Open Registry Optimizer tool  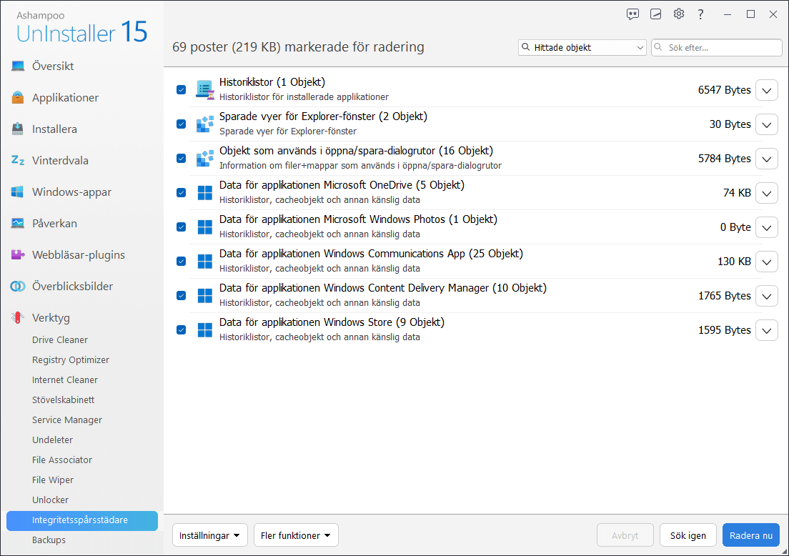pos(71,359)
